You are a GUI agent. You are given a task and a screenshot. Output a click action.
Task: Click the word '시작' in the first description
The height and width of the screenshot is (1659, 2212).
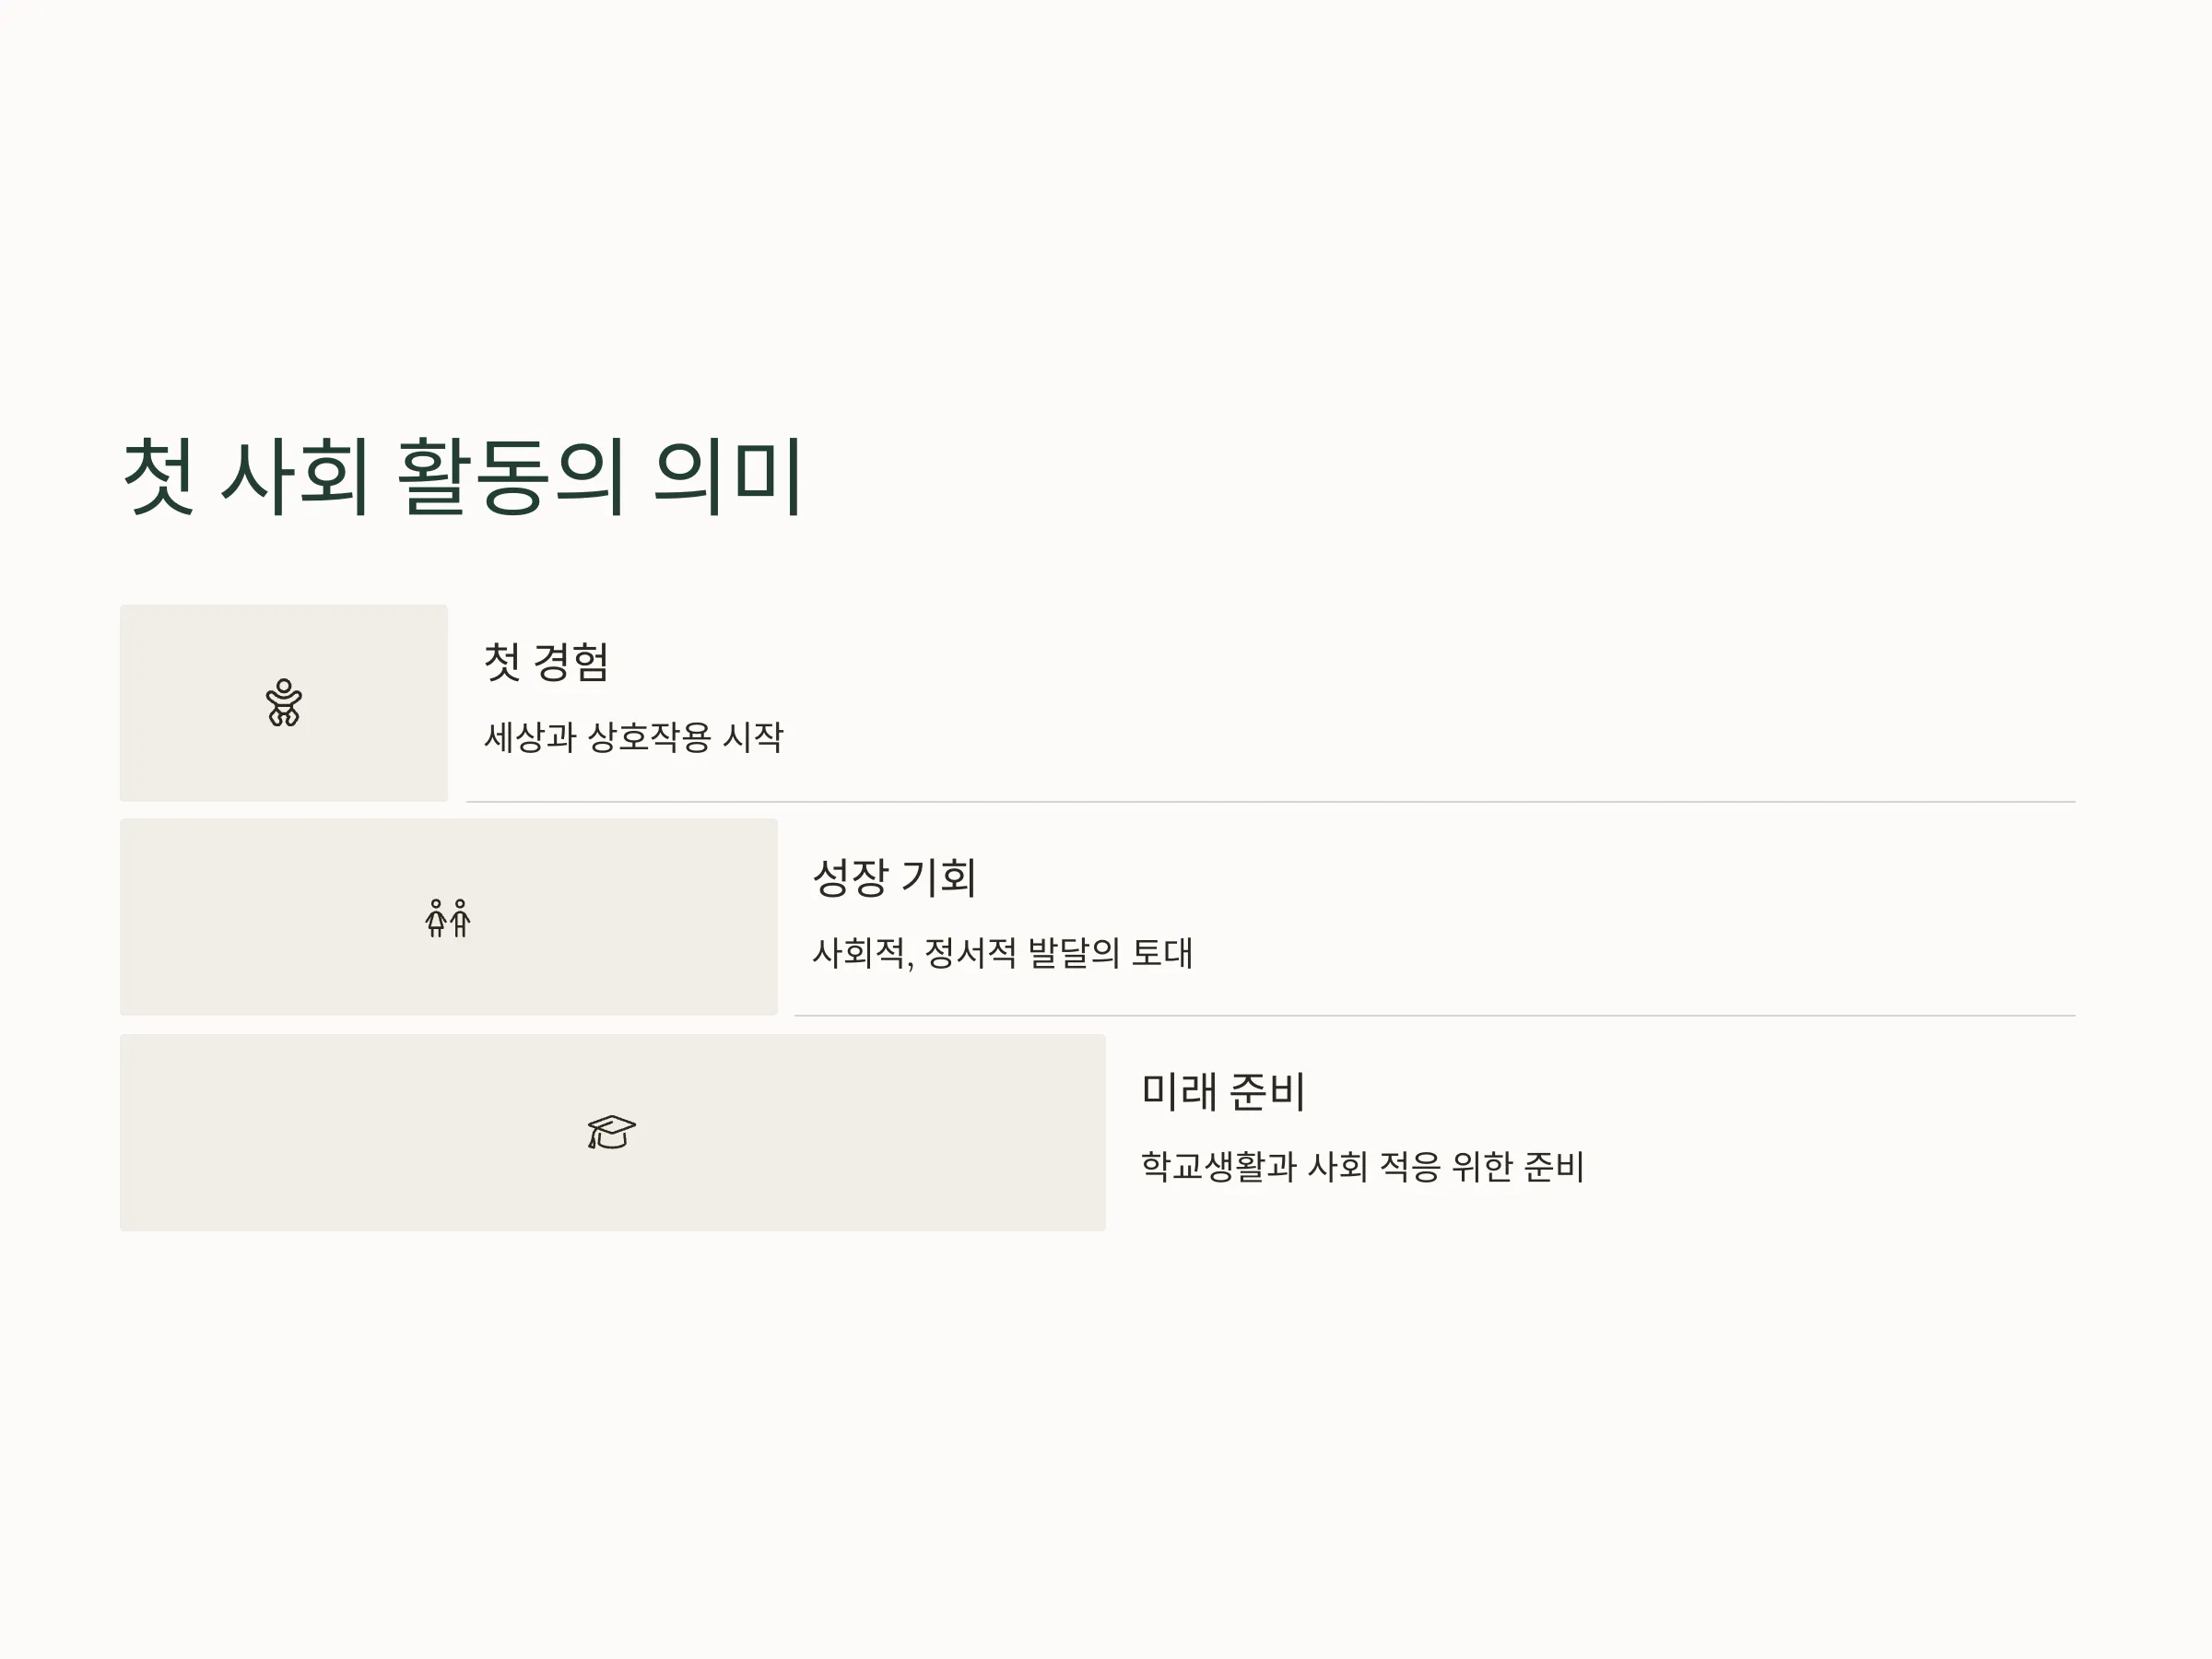pos(753,737)
